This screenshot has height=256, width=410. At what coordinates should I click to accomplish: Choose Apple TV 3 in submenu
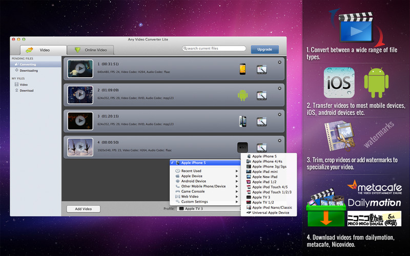(269, 197)
